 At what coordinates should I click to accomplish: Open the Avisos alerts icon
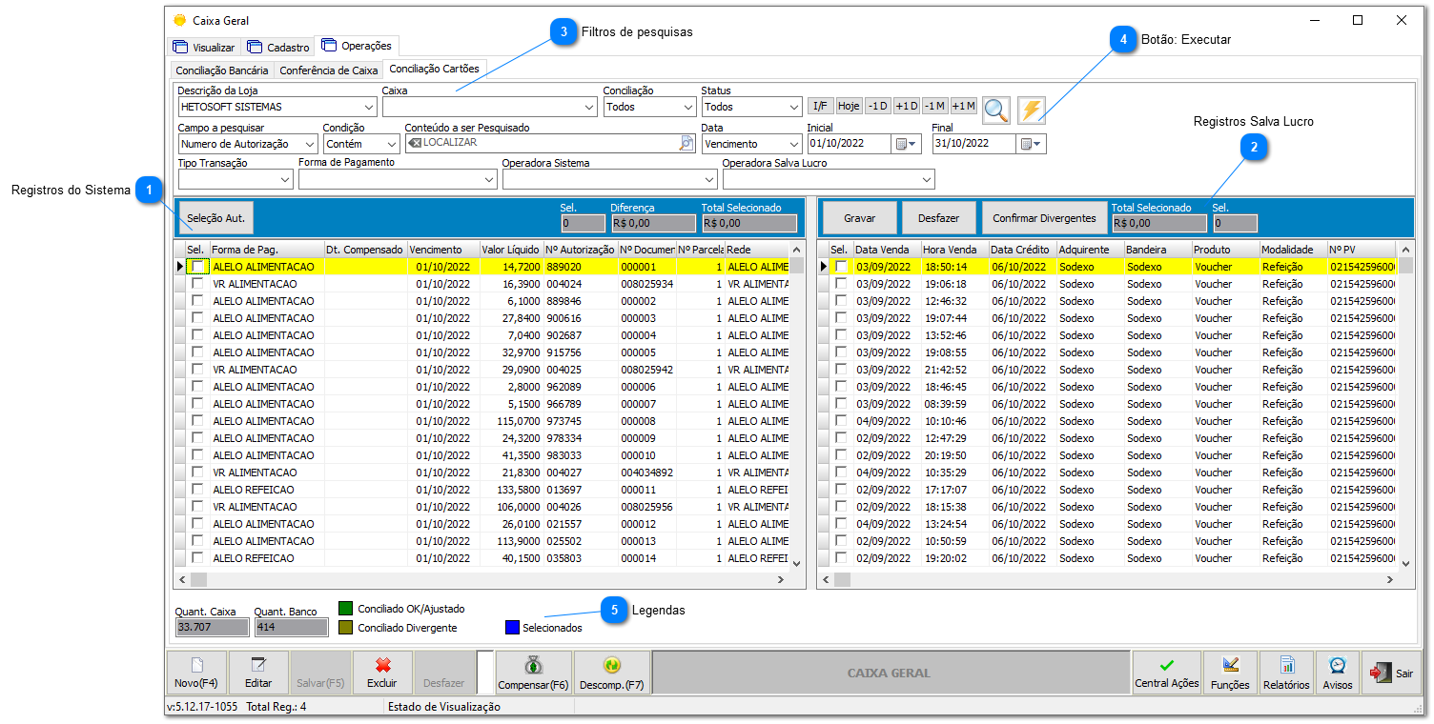click(x=1337, y=673)
